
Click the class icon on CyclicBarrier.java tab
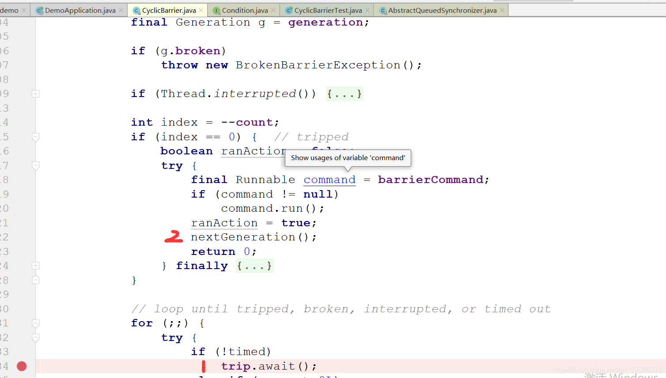136,10
